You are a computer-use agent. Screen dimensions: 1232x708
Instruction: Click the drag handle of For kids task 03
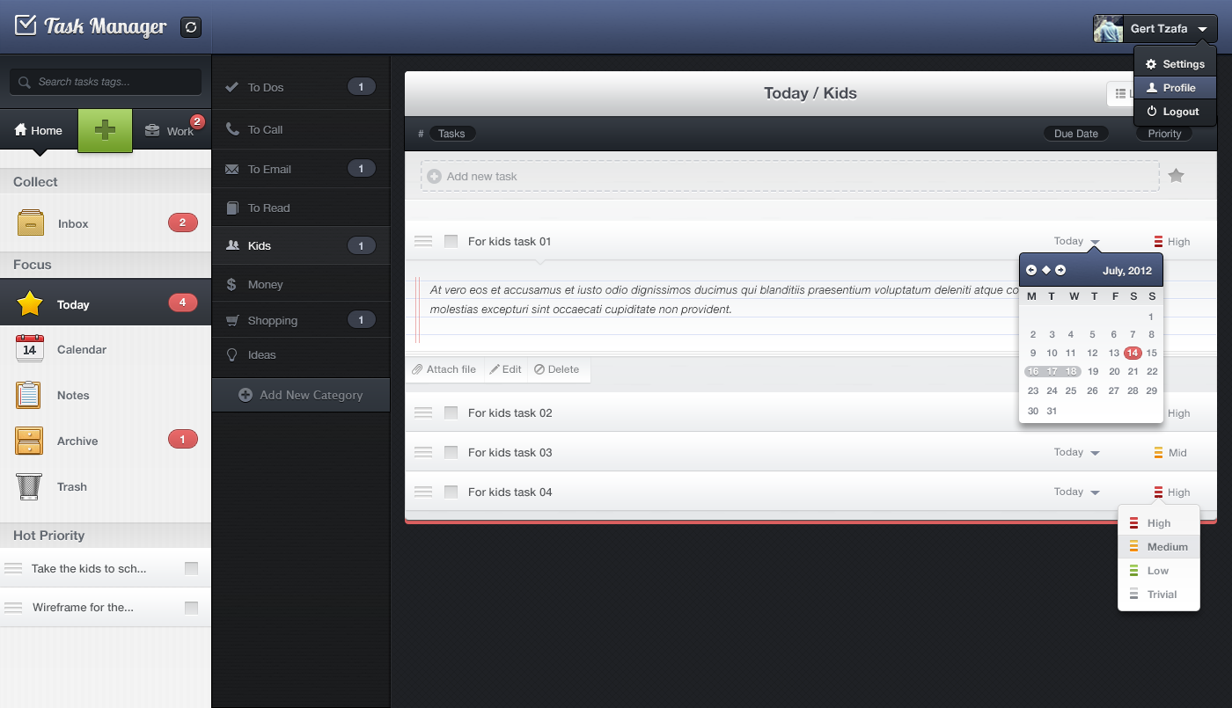423,452
